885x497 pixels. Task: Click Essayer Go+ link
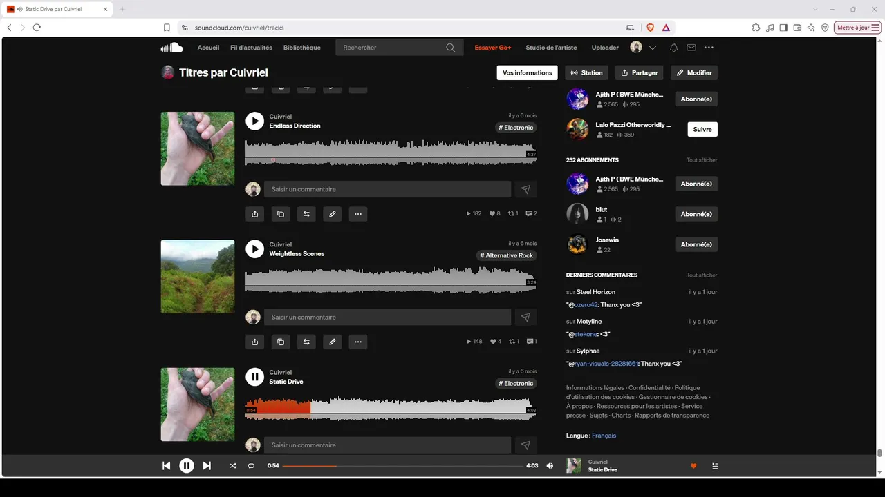[x=493, y=48]
